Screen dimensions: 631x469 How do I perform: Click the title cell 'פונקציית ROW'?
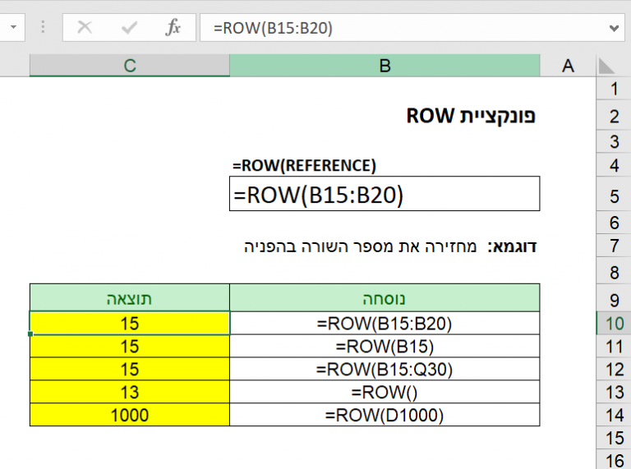click(x=471, y=116)
